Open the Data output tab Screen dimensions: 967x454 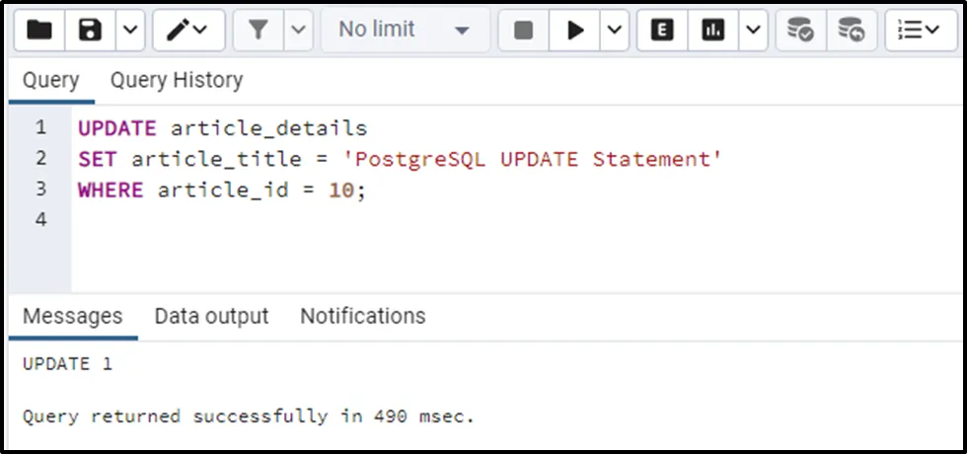pos(211,316)
